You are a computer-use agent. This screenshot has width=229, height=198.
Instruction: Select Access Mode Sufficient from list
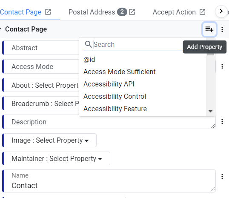119,72
